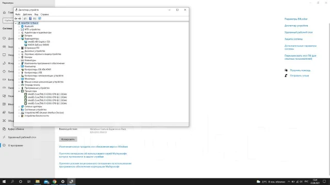Click the home icon in the Settings sidebar
This screenshot has width=330, height=185.
[4, 12]
